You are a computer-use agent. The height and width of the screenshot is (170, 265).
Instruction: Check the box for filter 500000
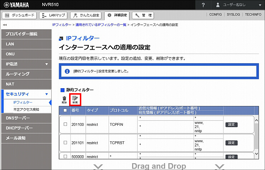65,156
